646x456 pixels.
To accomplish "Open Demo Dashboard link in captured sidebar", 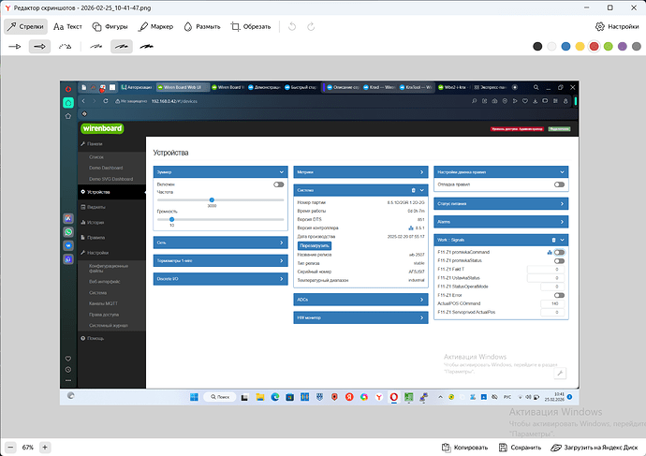I will click(x=106, y=168).
